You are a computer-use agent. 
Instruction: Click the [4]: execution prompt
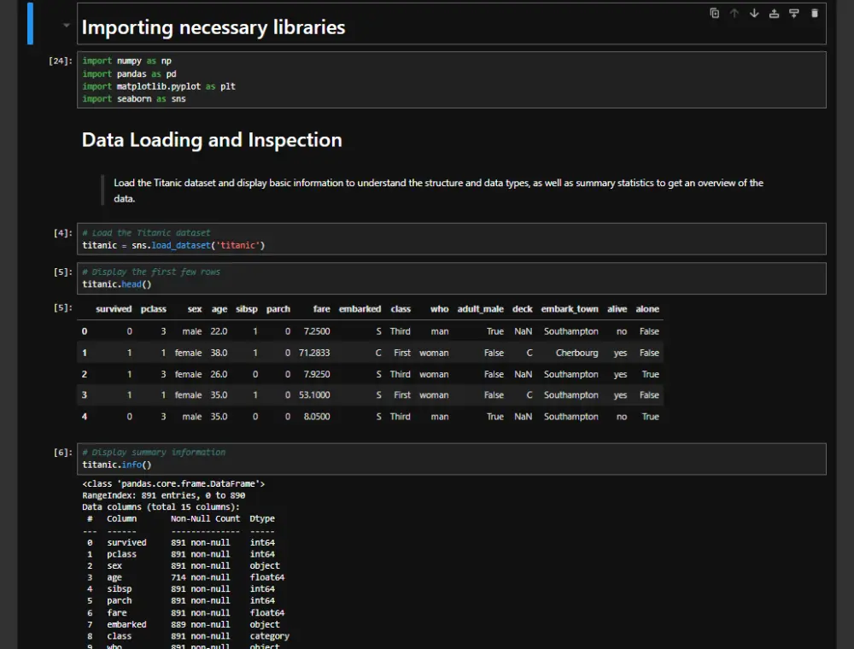(x=62, y=233)
